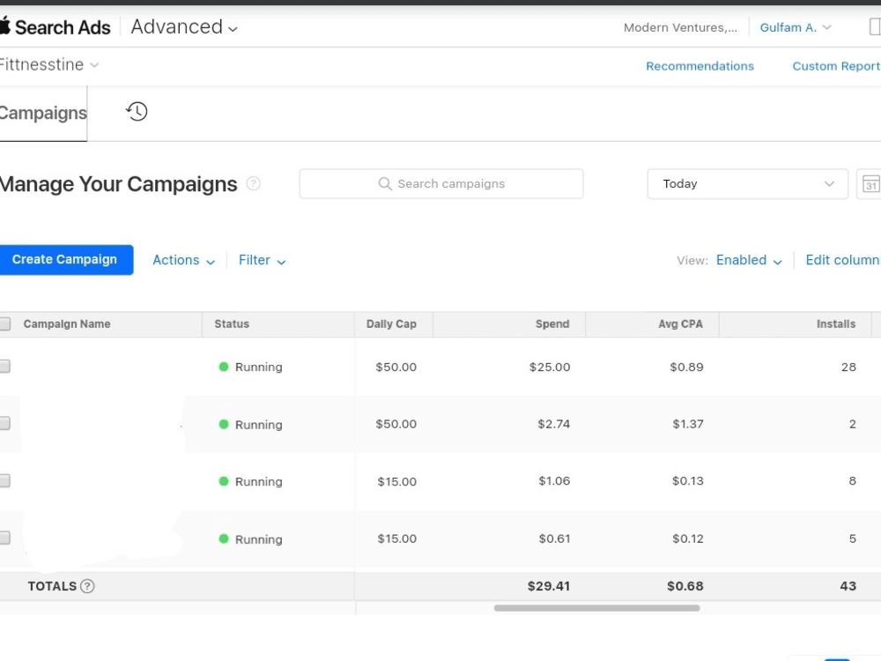Switch to the Campaigns tab
This screenshot has width=881, height=661.
point(43,113)
